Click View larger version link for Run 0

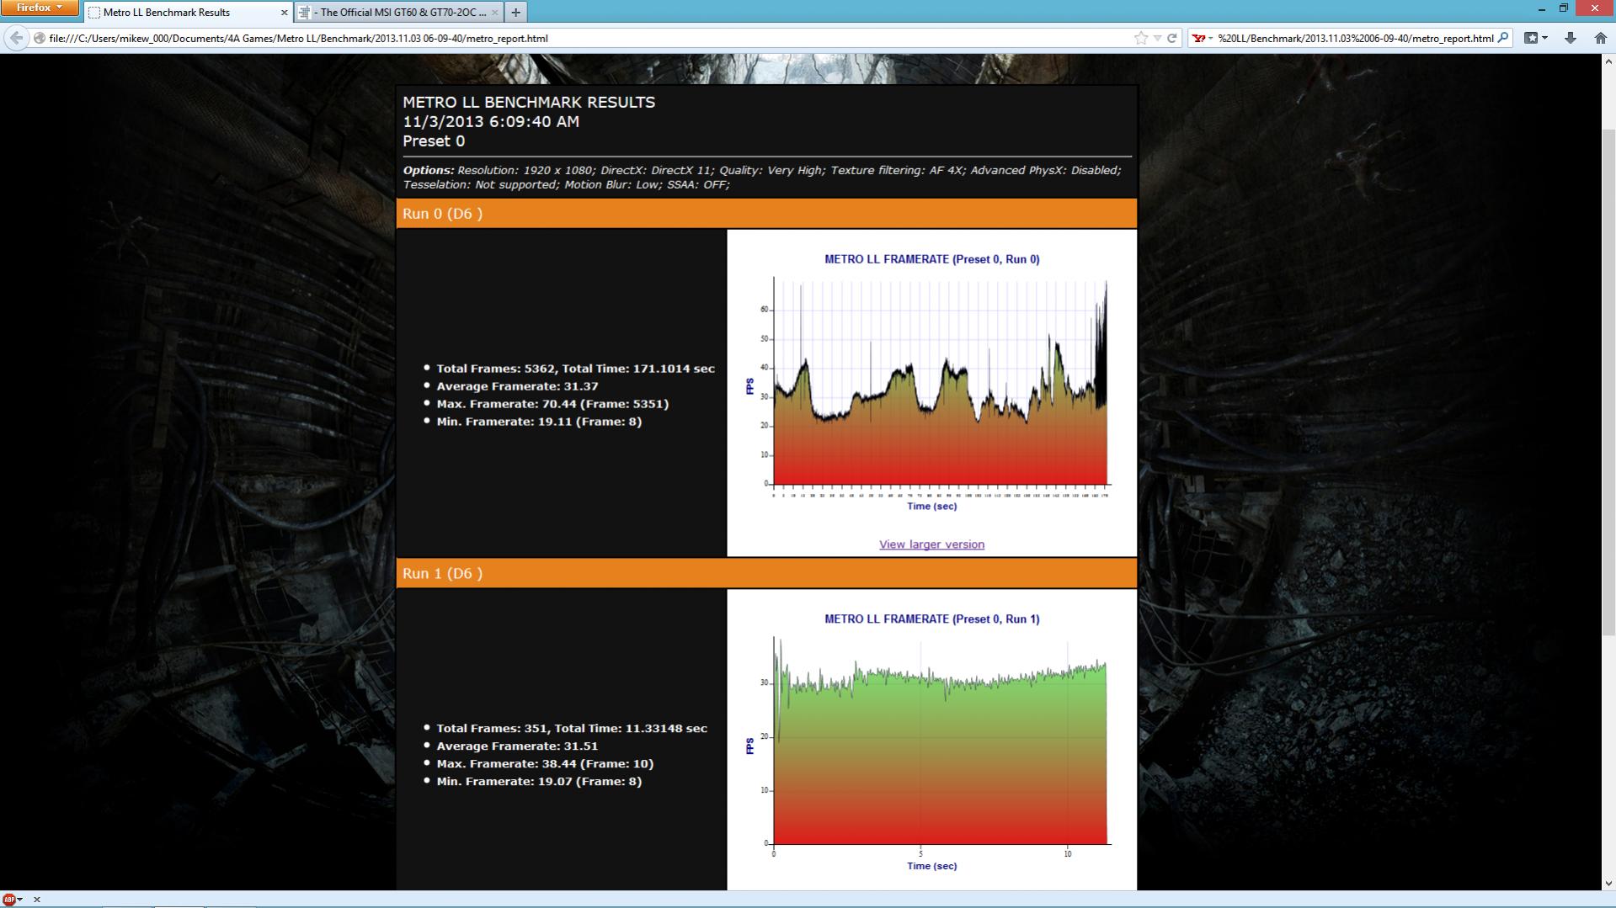(931, 544)
